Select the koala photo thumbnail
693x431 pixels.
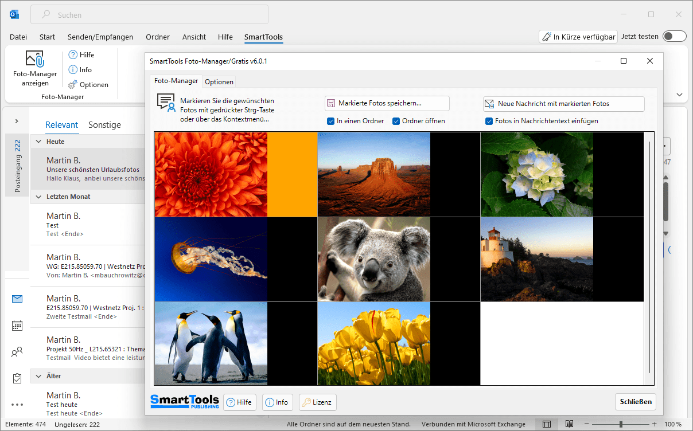point(374,259)
